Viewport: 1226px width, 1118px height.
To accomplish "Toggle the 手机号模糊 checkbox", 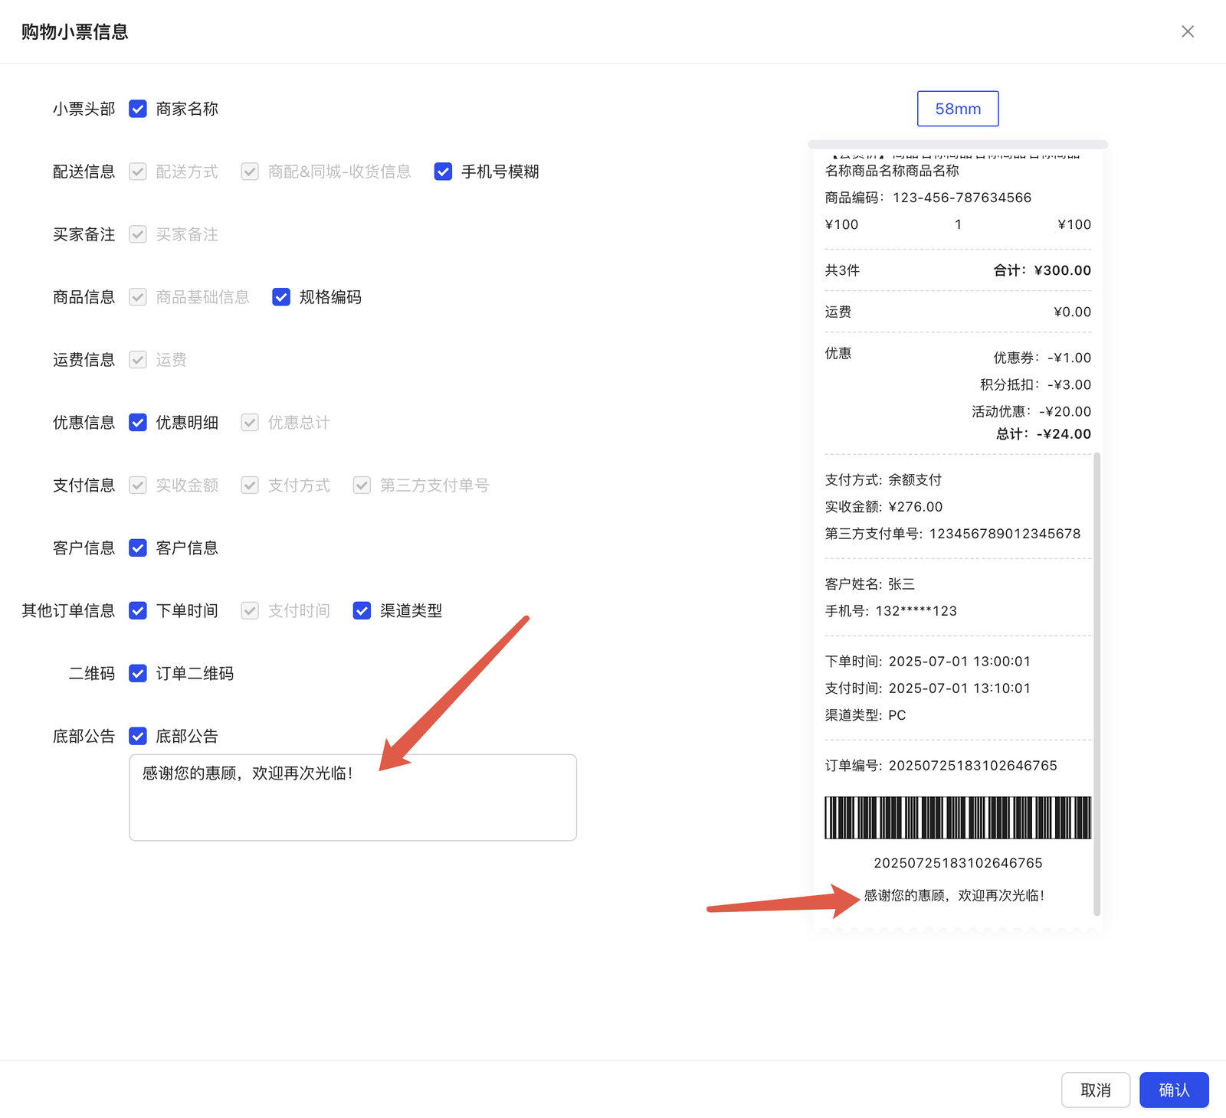I will click(443, 172).
